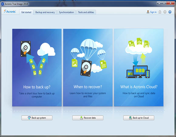Open the How to back up? card
176x137 pixels.
pyautogui.click(x=37, y=68)
